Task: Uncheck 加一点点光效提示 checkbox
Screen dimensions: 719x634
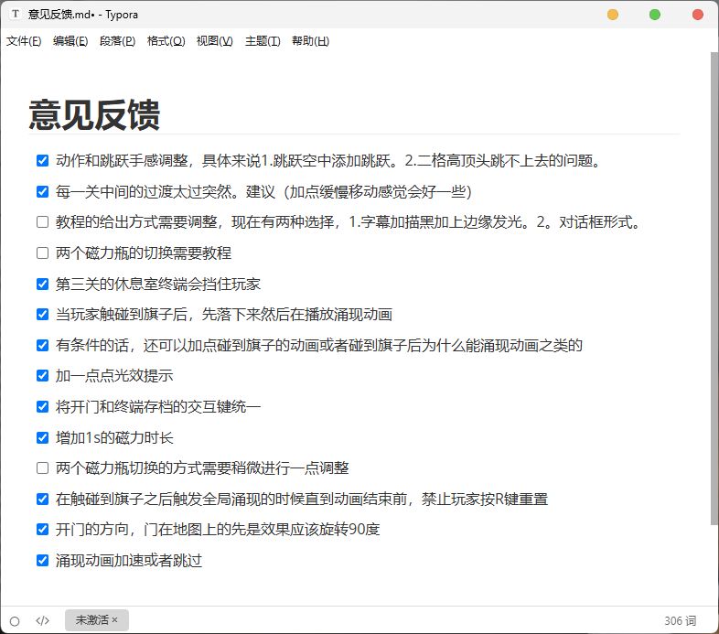Action: (43, 376)
